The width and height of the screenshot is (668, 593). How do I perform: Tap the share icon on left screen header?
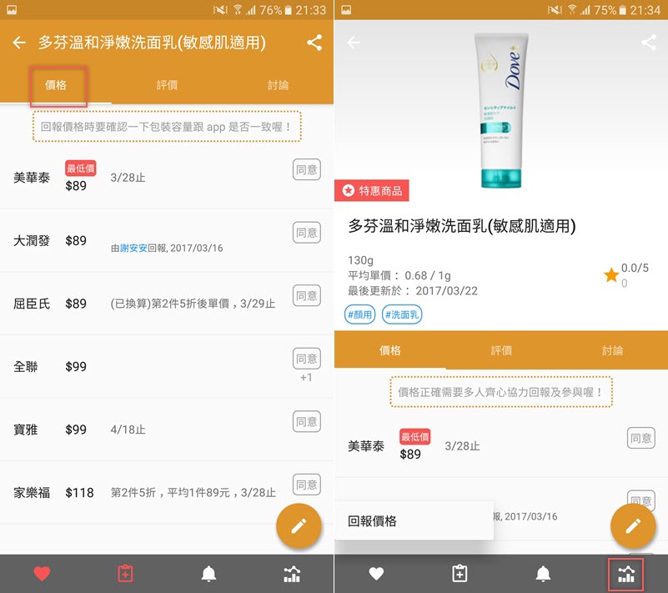point(314,43)
